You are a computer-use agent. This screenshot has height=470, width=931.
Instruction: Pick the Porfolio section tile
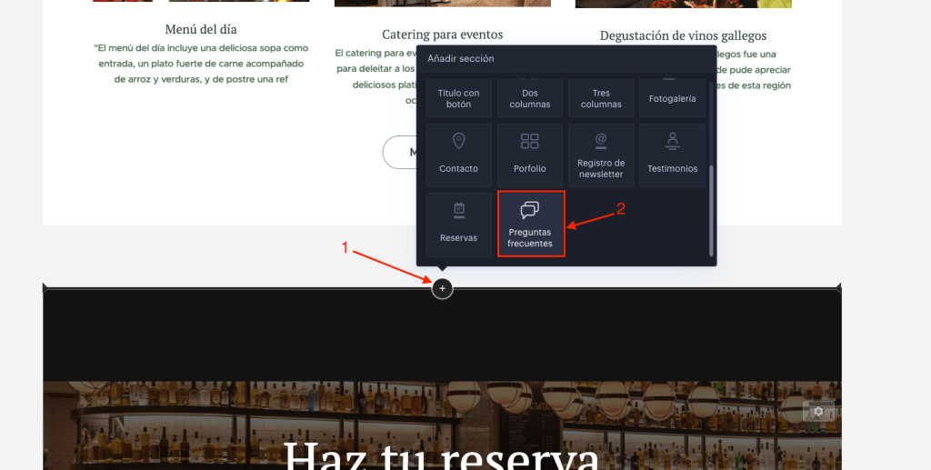(x=530, y=155)
